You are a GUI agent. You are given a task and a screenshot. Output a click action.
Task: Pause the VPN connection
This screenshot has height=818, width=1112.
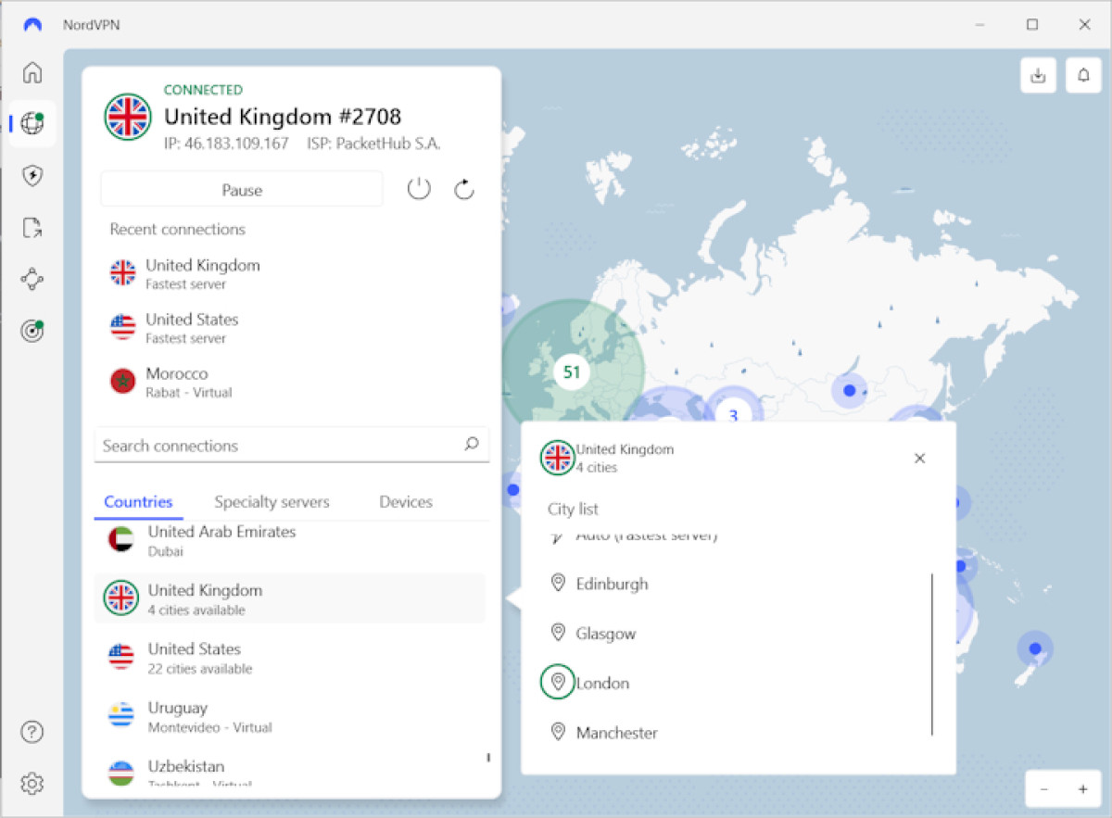pos(242,190)
